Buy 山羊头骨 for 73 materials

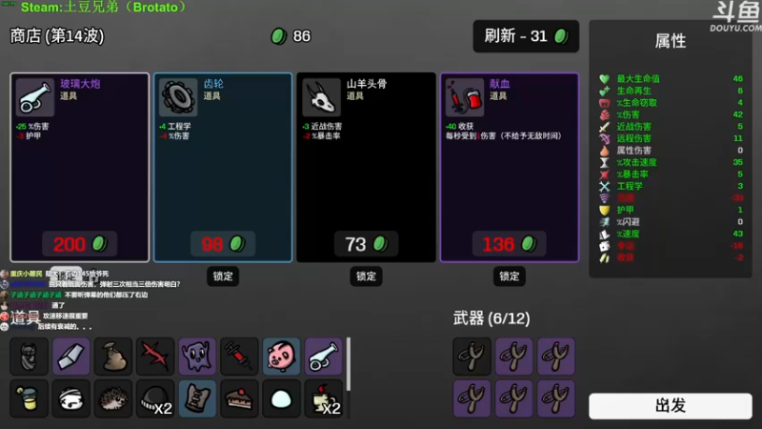(x=366, y=244)
